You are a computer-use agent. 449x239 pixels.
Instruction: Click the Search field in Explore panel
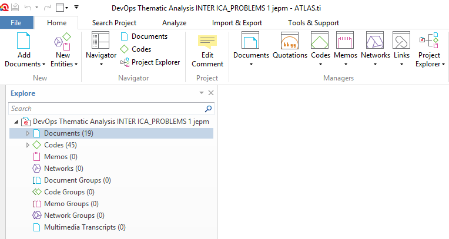(x=106, y=109)
